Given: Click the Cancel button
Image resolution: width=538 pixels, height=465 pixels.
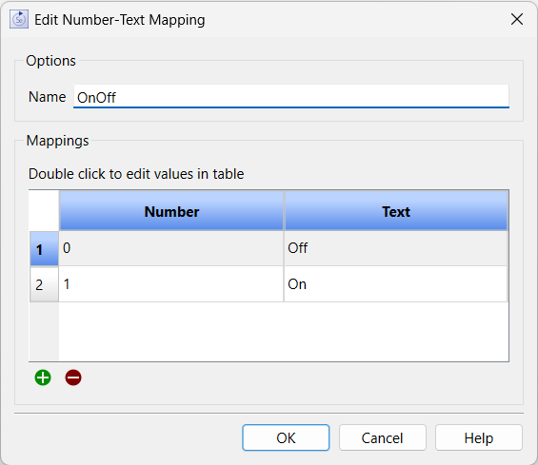Looking at the screenshot, I should point(383,437).
